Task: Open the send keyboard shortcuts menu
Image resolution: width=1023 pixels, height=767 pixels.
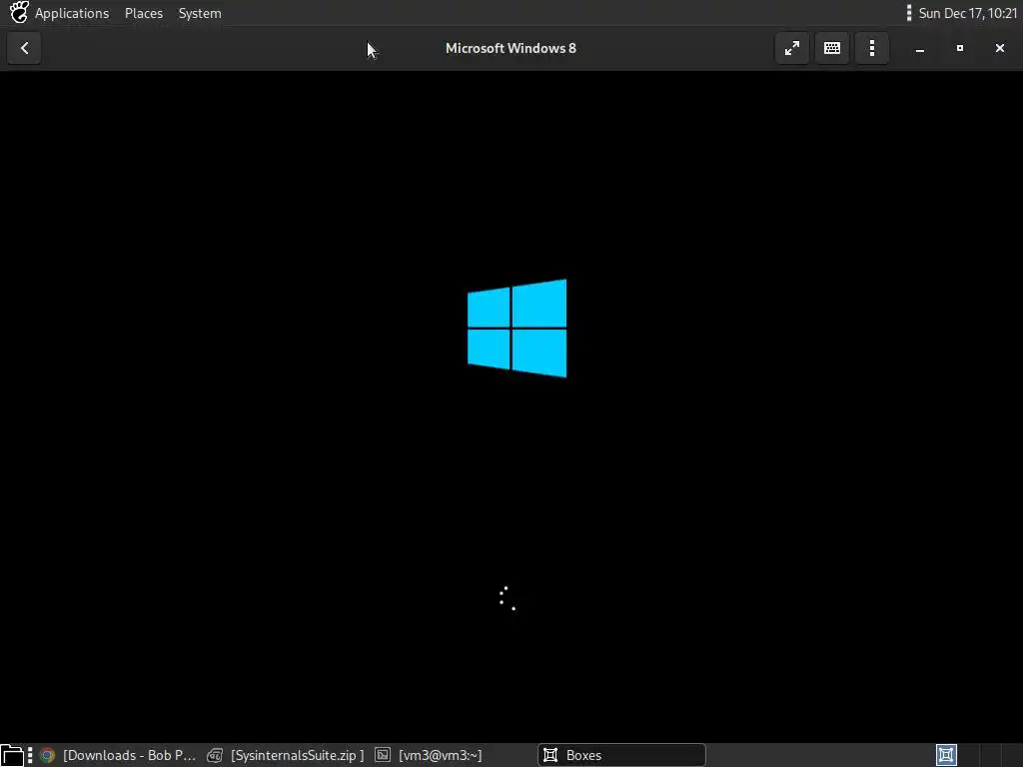Action: coord(832,48)
